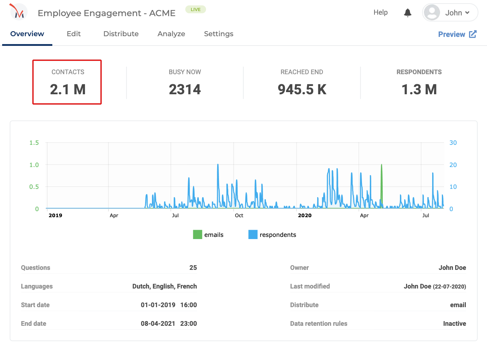Click the Distribute value email
This screenshot has height=348, width=487.
click(x=458, y=305)
